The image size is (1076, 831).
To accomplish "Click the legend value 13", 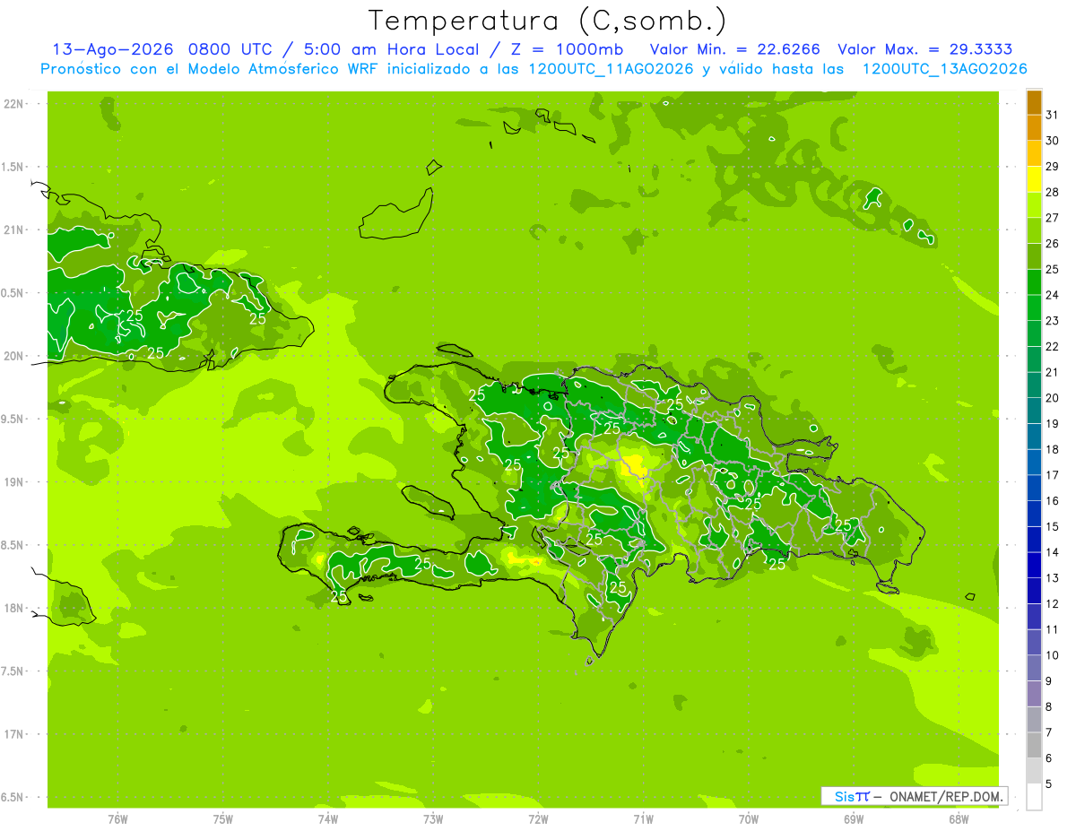I will 1053,578.
